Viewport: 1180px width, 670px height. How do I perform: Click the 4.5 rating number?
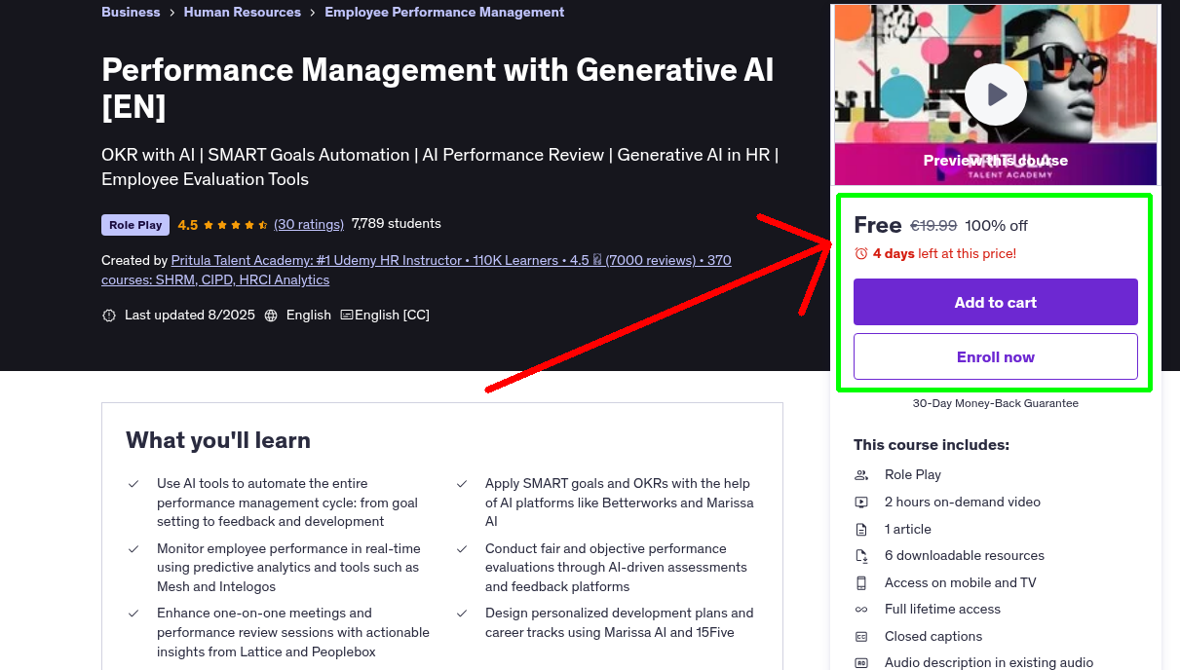[x=188, y=225]
